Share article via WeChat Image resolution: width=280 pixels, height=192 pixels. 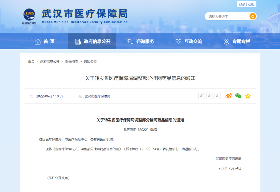coord(238,96)
